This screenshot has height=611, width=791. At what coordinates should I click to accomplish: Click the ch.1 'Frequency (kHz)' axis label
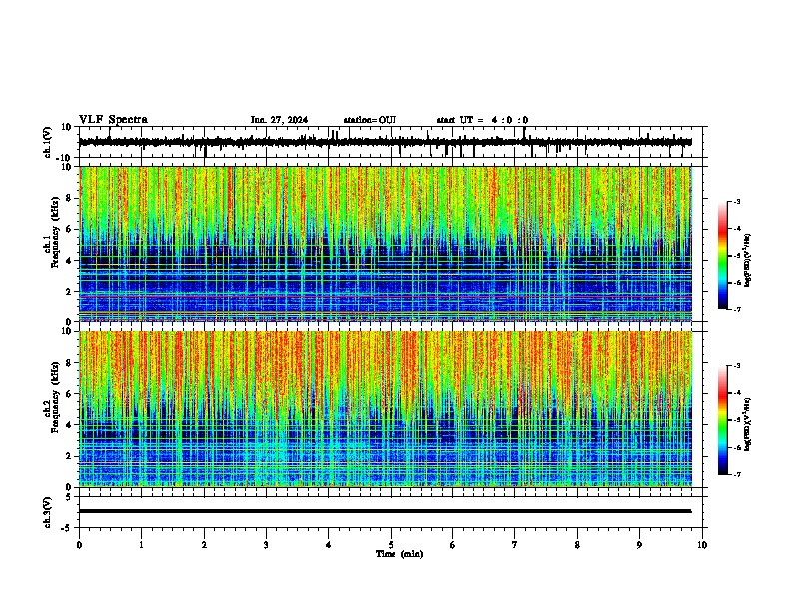pos(55,233)
